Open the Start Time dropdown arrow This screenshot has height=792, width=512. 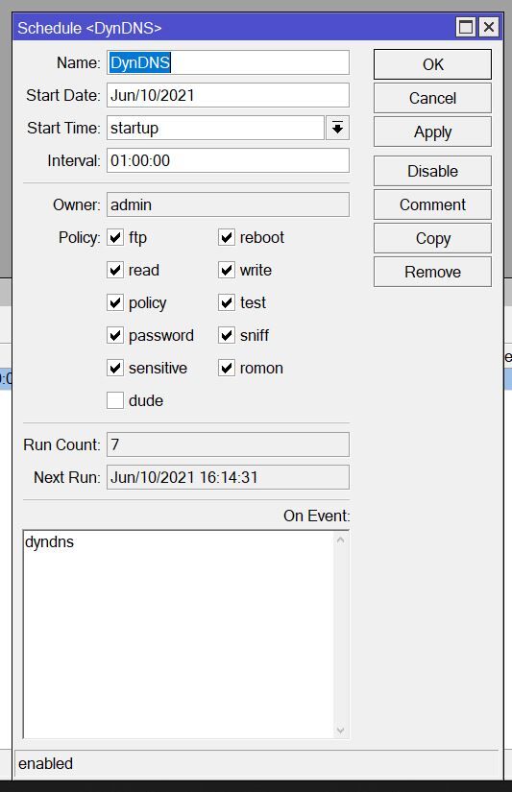pyautogui.click(x=337, y=128)
